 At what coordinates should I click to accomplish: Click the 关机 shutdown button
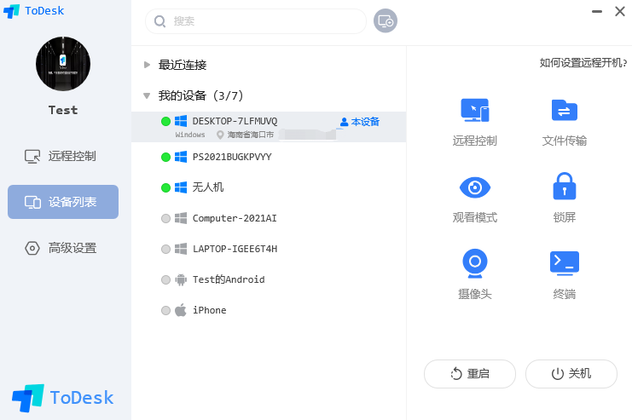571,374
